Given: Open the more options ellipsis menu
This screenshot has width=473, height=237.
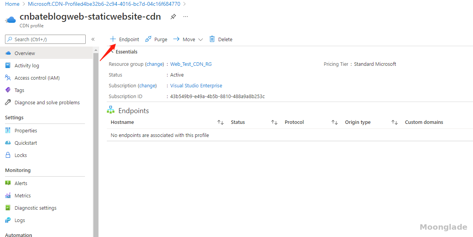Looking at the screenshot, I should tap(186, 17).
